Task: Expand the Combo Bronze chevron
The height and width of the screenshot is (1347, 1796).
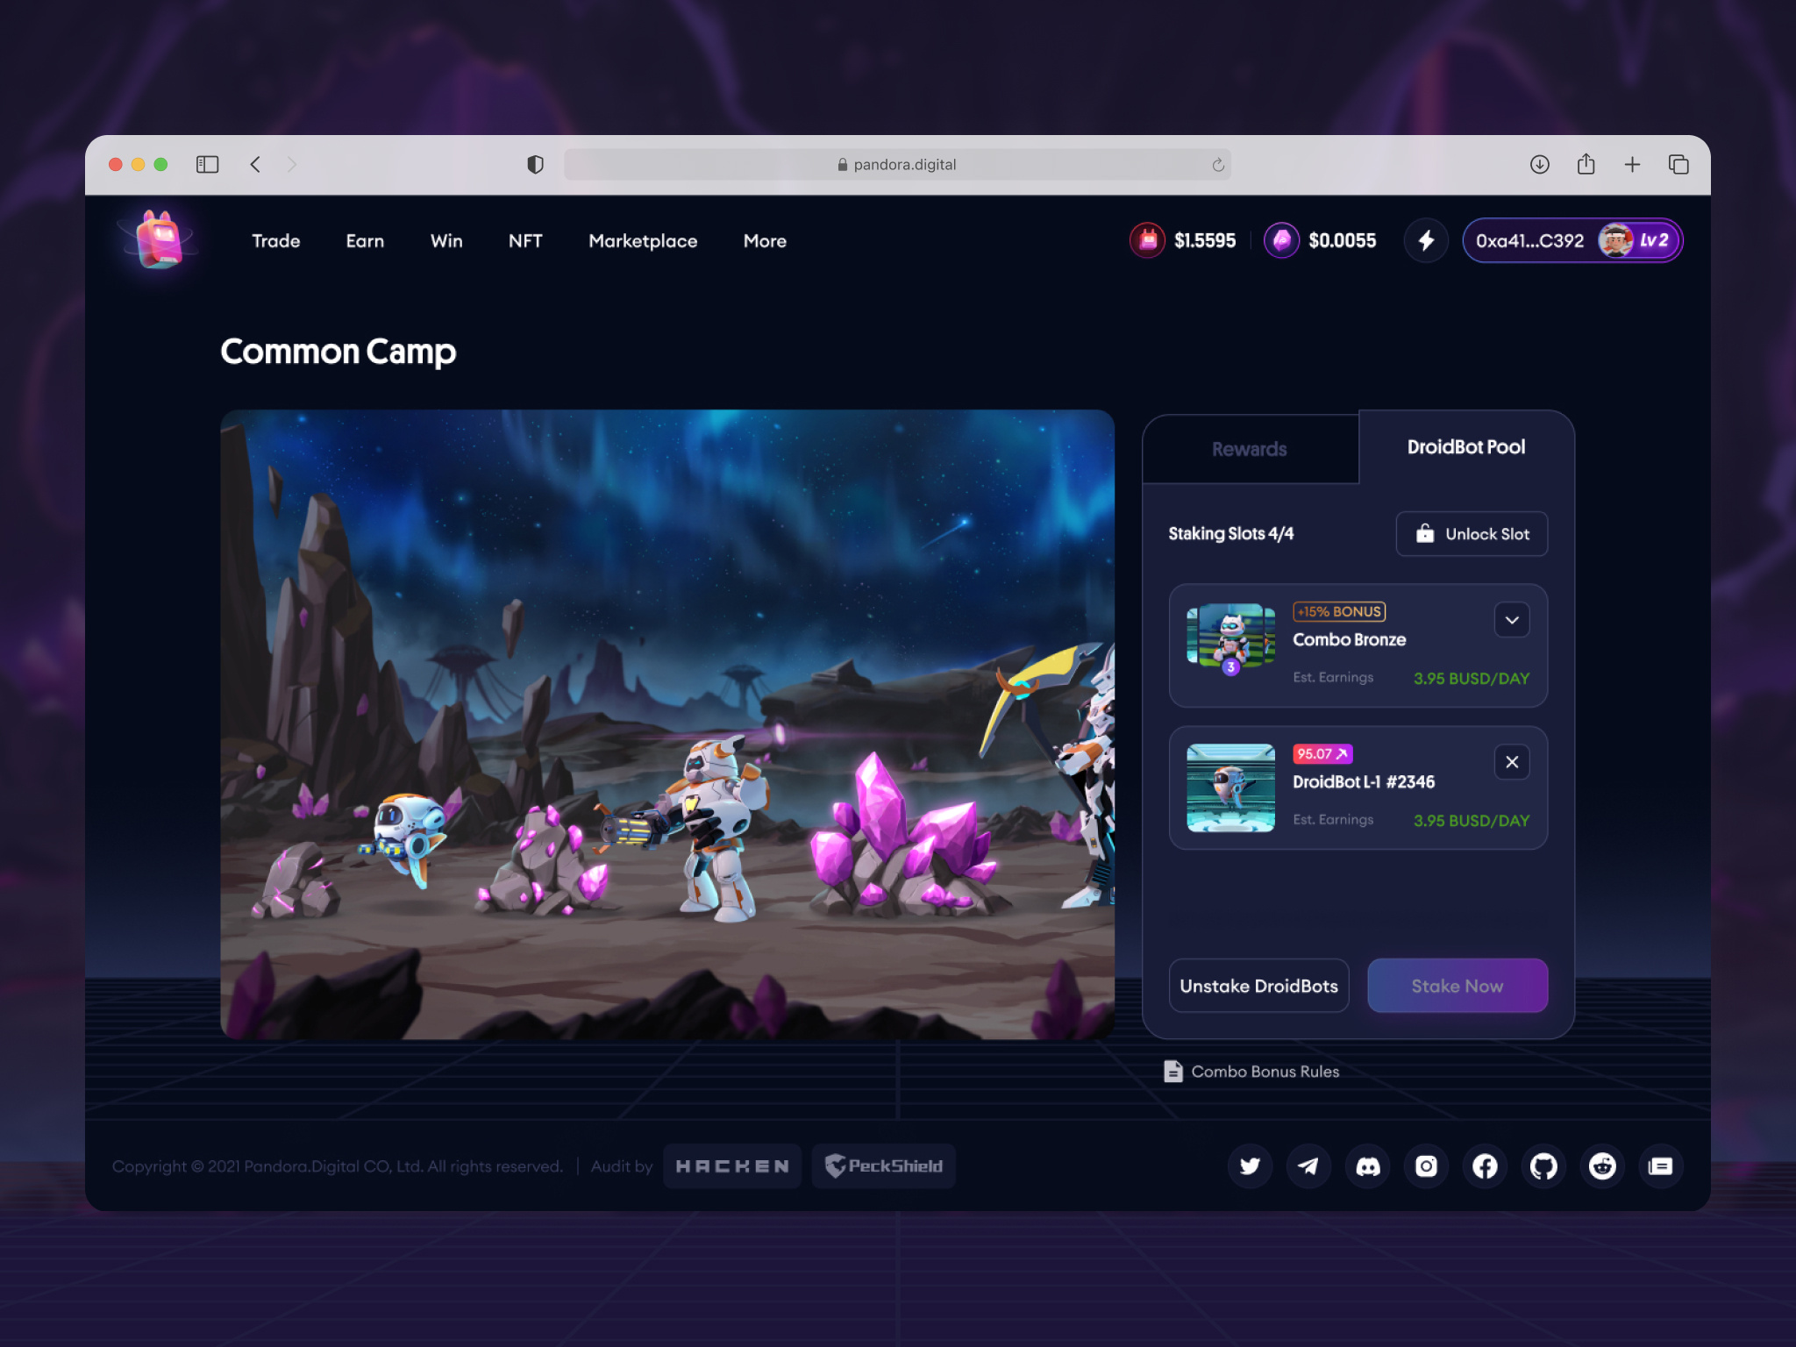Action: pos(1512,620)
